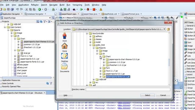Screen dimensions: 195x110
Task: Select chart.jrxml in Projects tree
Action: pos(21,73)
